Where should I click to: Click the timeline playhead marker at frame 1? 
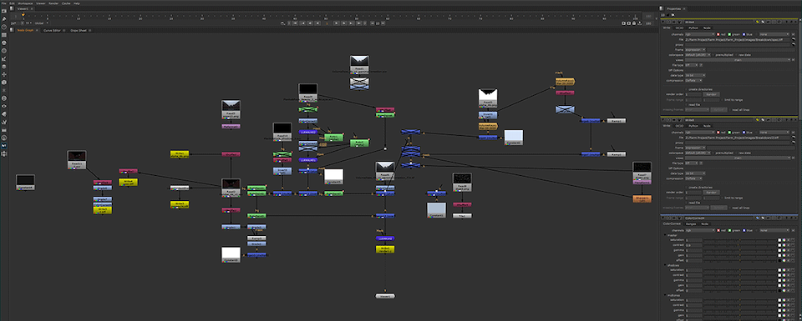(x=23, y=15)
